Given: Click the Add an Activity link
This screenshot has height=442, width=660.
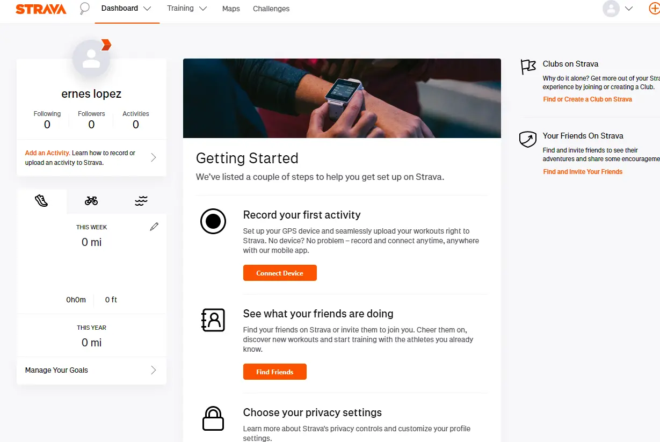Looking at the screenshot, I should (x=47, y=153).
